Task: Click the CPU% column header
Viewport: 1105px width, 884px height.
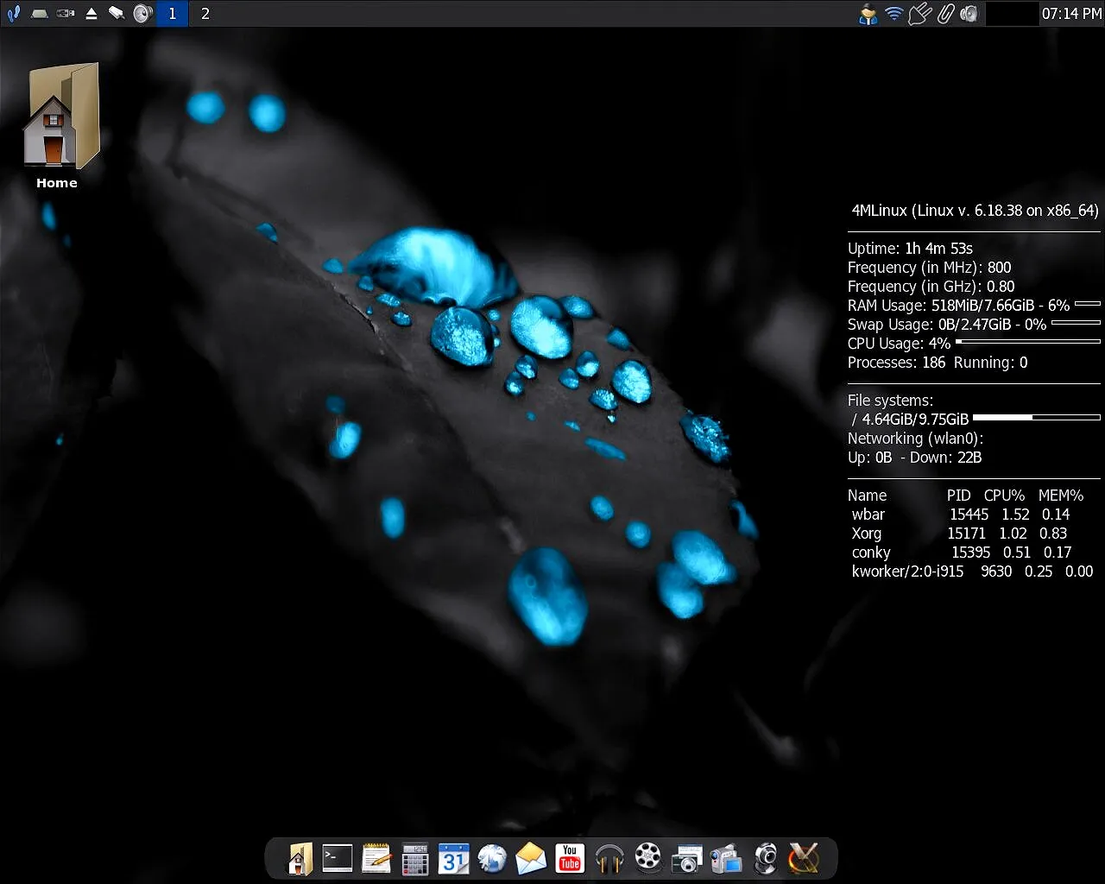Action: (x=1004, y=496)
